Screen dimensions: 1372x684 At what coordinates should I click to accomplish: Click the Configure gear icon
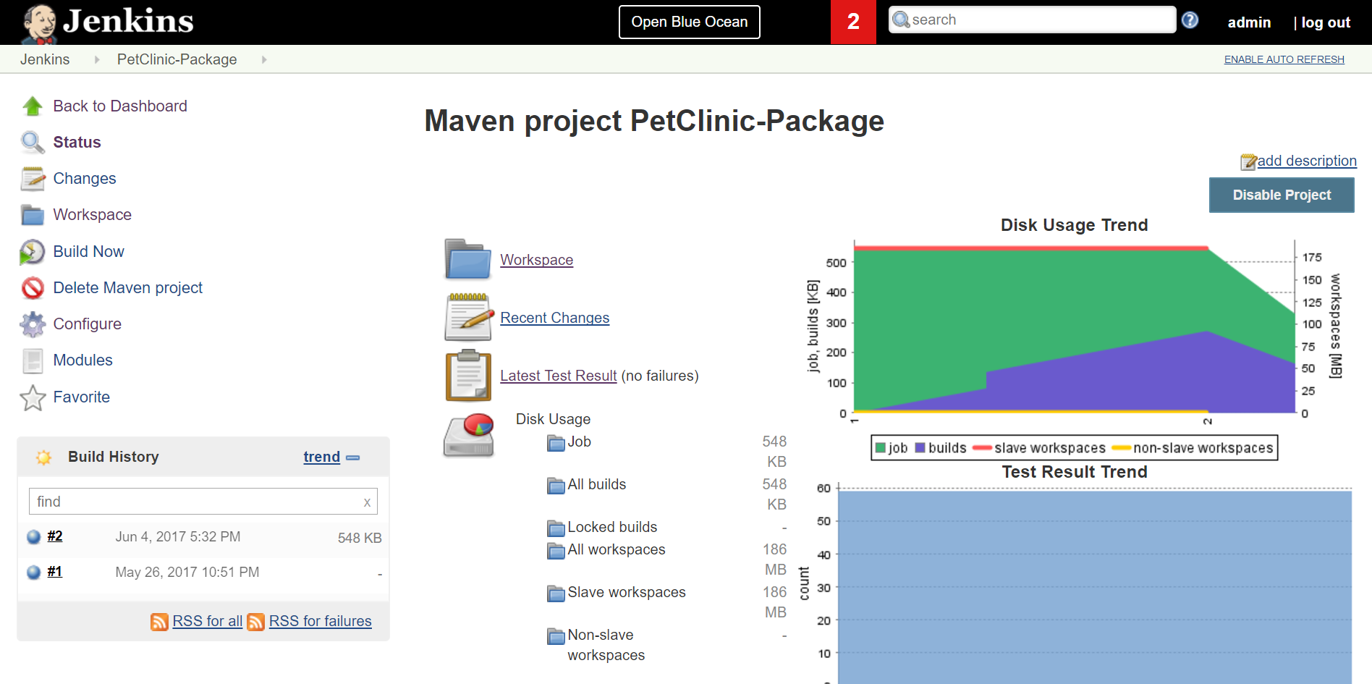tap(33, 324)
